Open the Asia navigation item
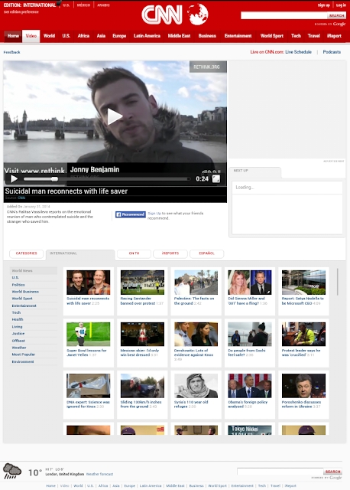The width and height of the screenshot is (350, 490). 101,36
